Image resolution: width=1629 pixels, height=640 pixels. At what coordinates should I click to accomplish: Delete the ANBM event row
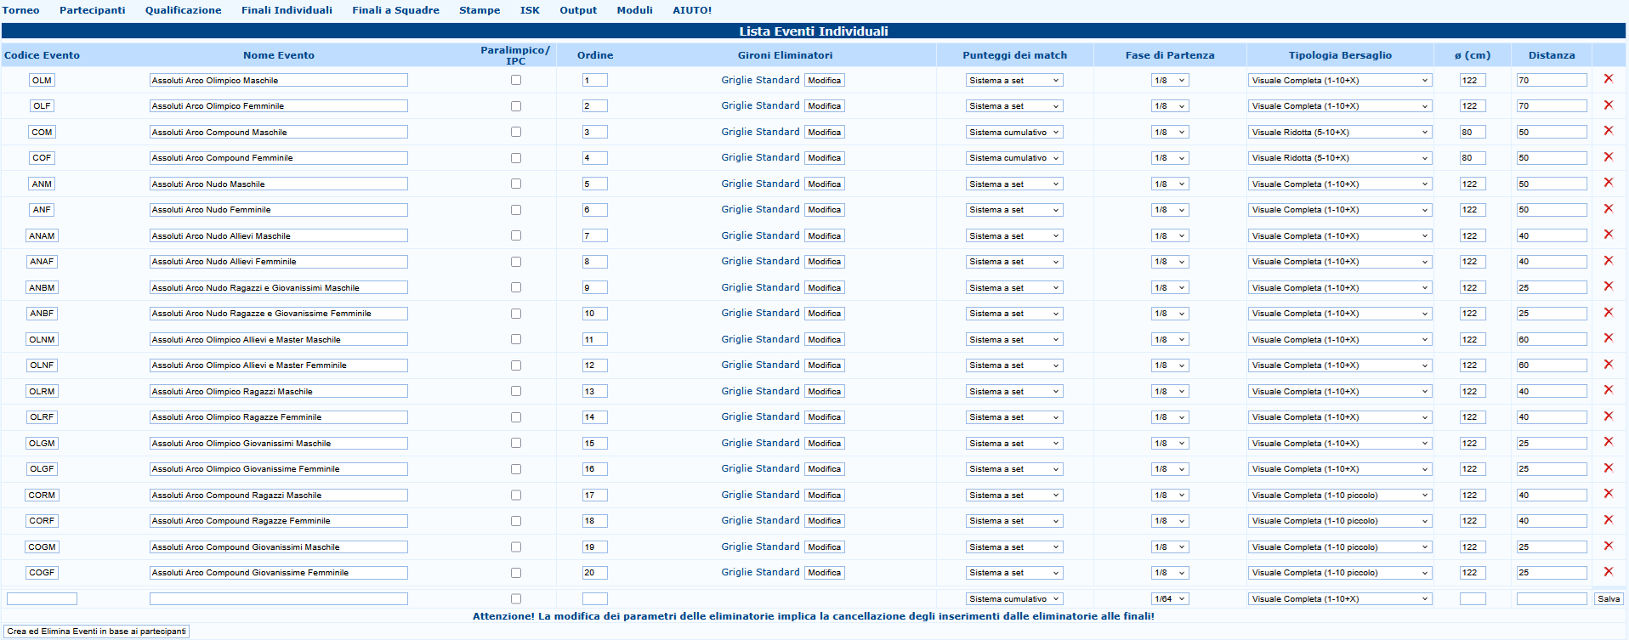tap(1608, 286)
